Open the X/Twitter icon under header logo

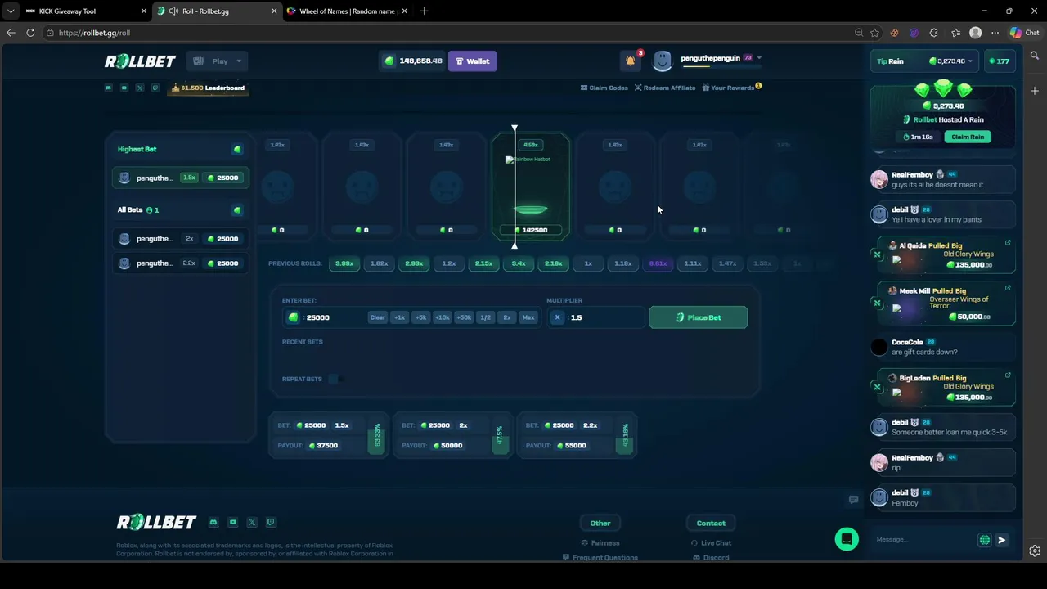(140, 88)
